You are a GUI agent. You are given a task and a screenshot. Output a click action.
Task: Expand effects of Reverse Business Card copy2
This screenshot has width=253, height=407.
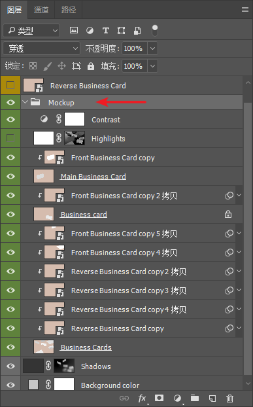click(x=239, y=271)
